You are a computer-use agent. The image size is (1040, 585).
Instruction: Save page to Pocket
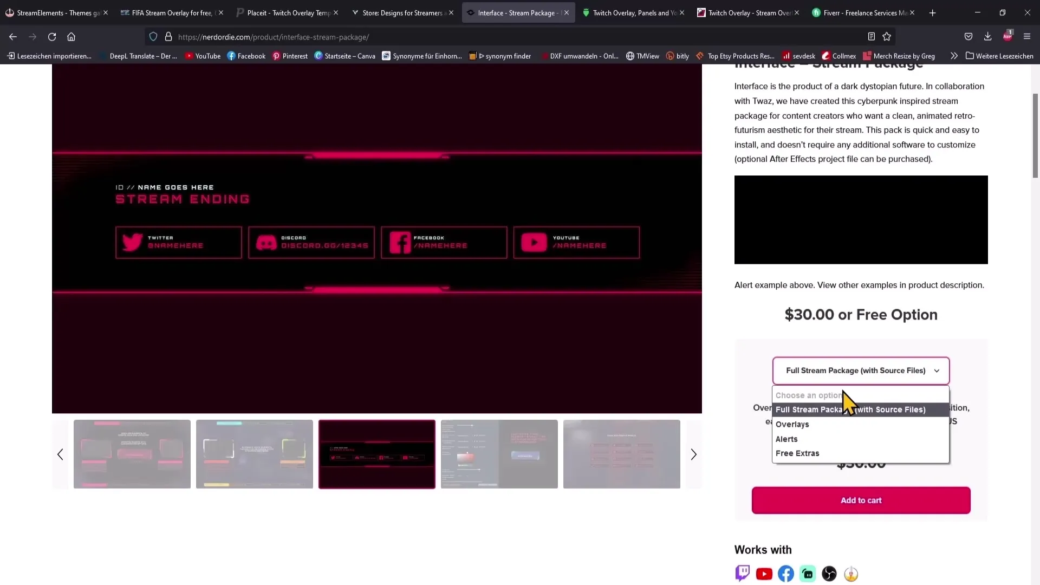click(968, 37)
